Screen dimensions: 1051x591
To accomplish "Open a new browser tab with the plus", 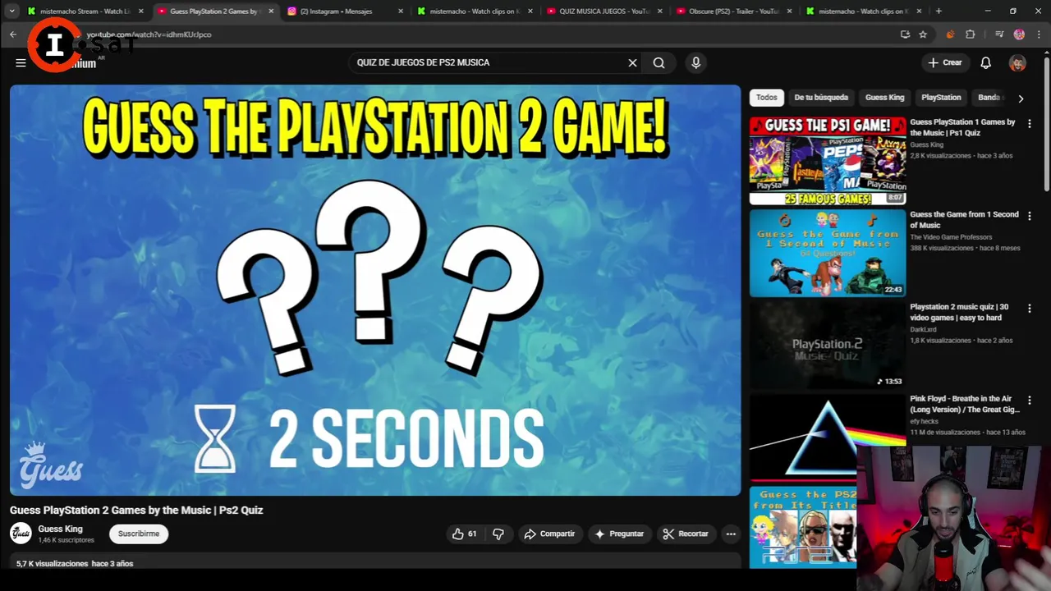I will tap(939, 11).
